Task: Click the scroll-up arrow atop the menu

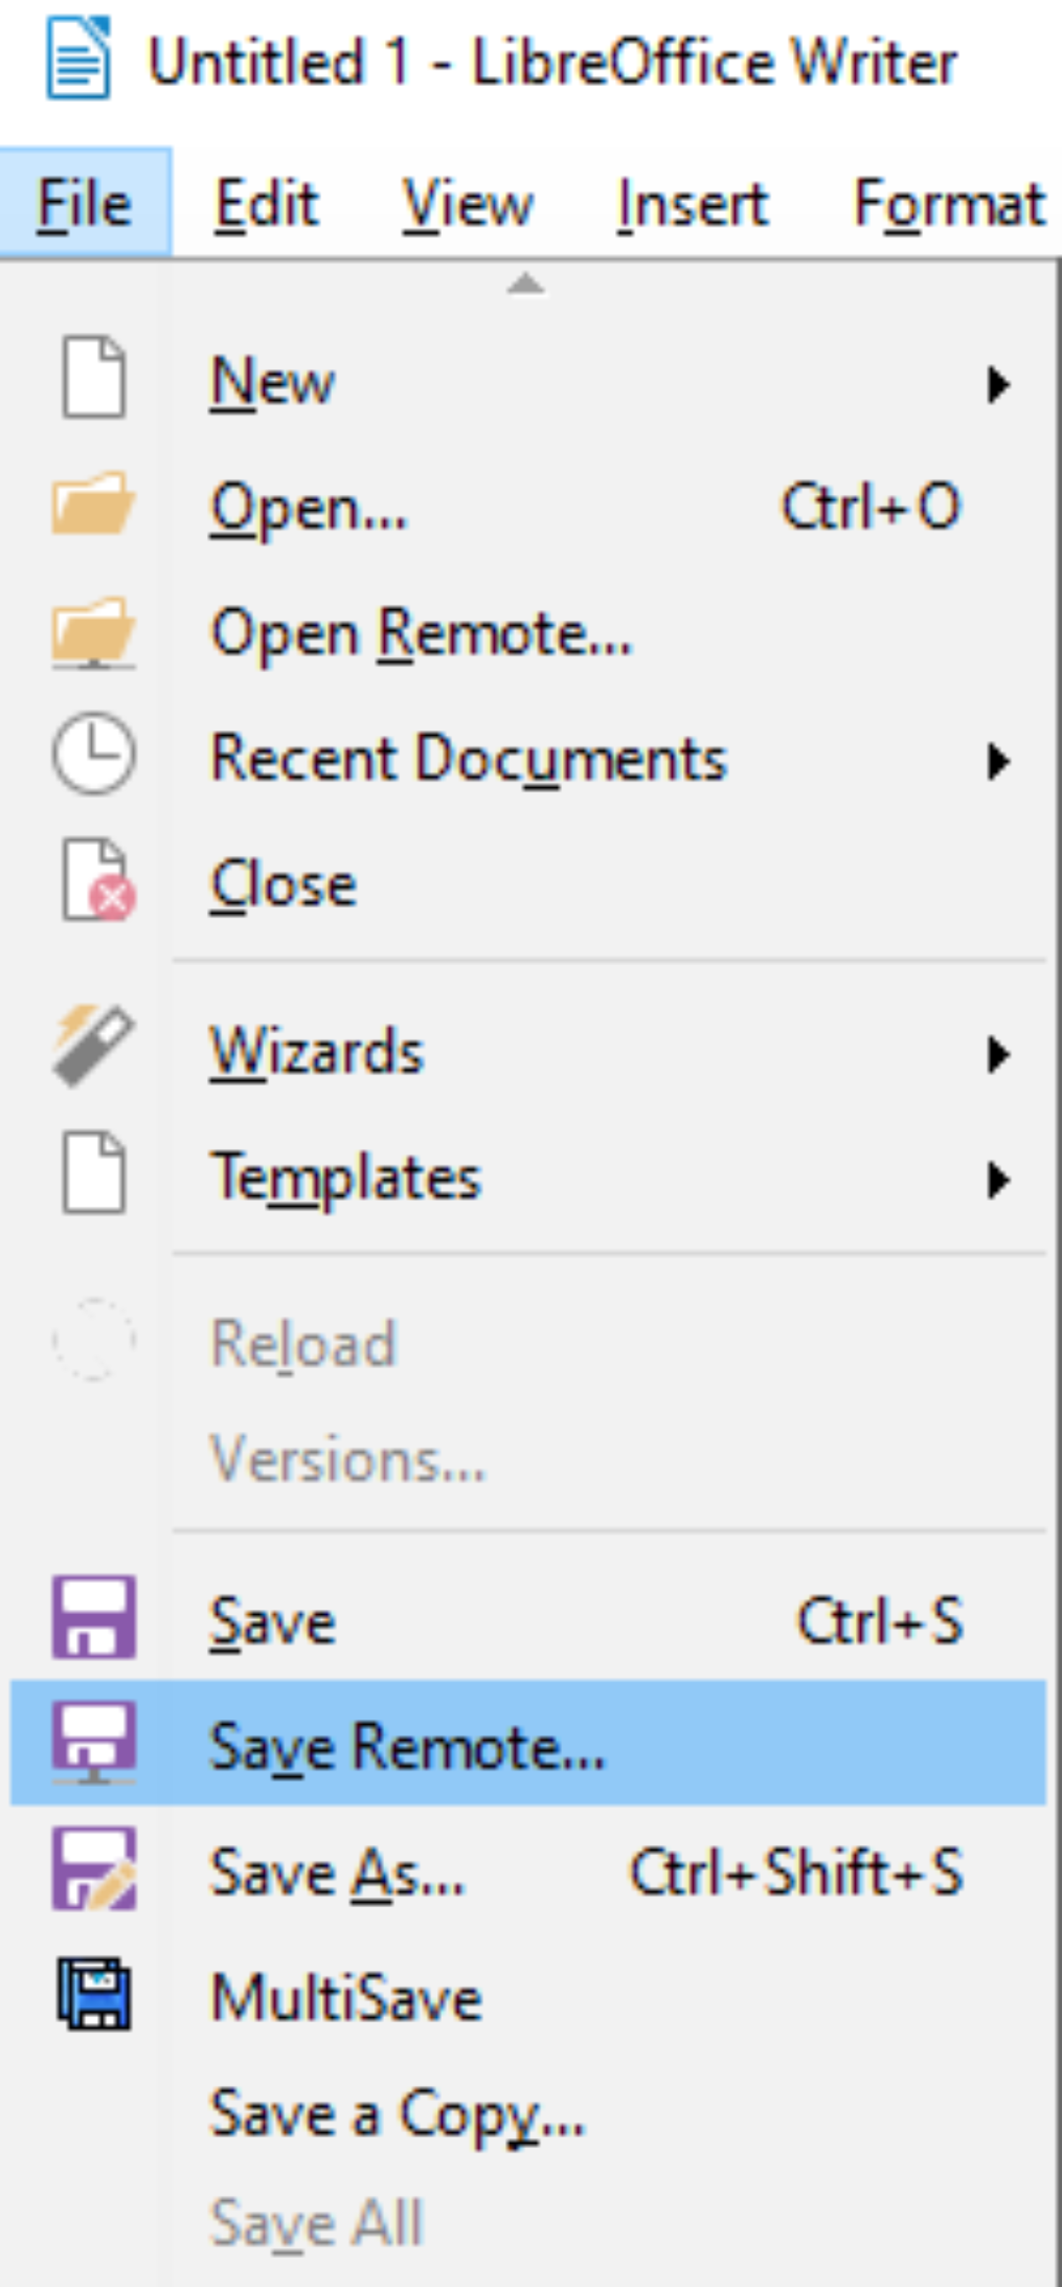Action: pos(526,284)
